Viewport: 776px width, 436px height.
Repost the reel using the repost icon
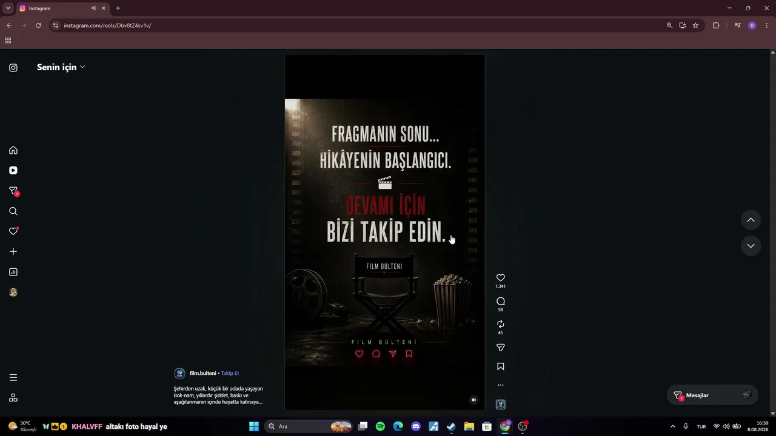[501, 324]
